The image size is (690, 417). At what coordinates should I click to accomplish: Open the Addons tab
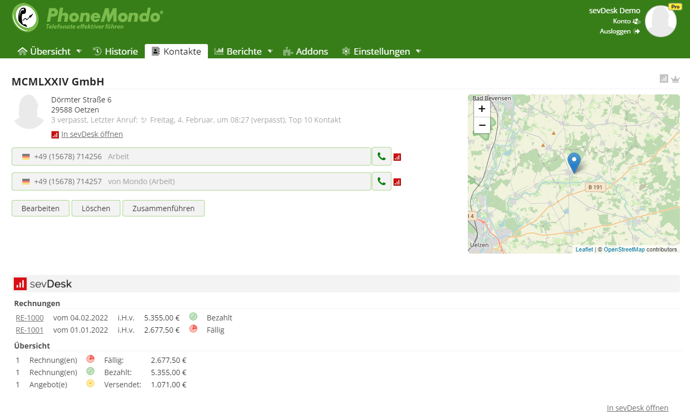coord(305,51)
